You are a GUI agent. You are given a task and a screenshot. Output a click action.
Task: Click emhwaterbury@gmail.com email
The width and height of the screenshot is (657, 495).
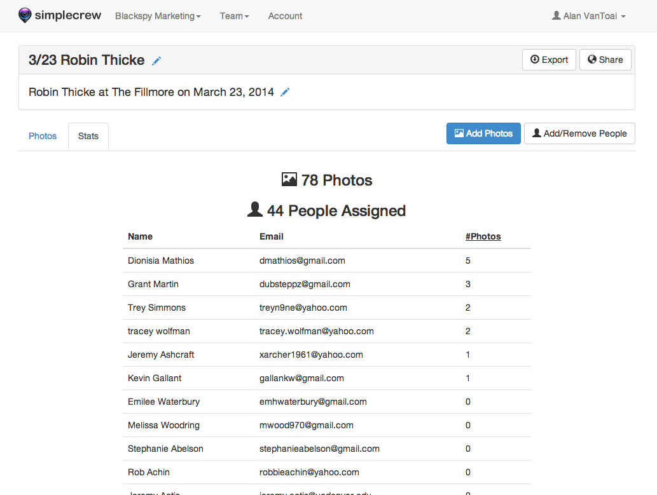(313, 401)
